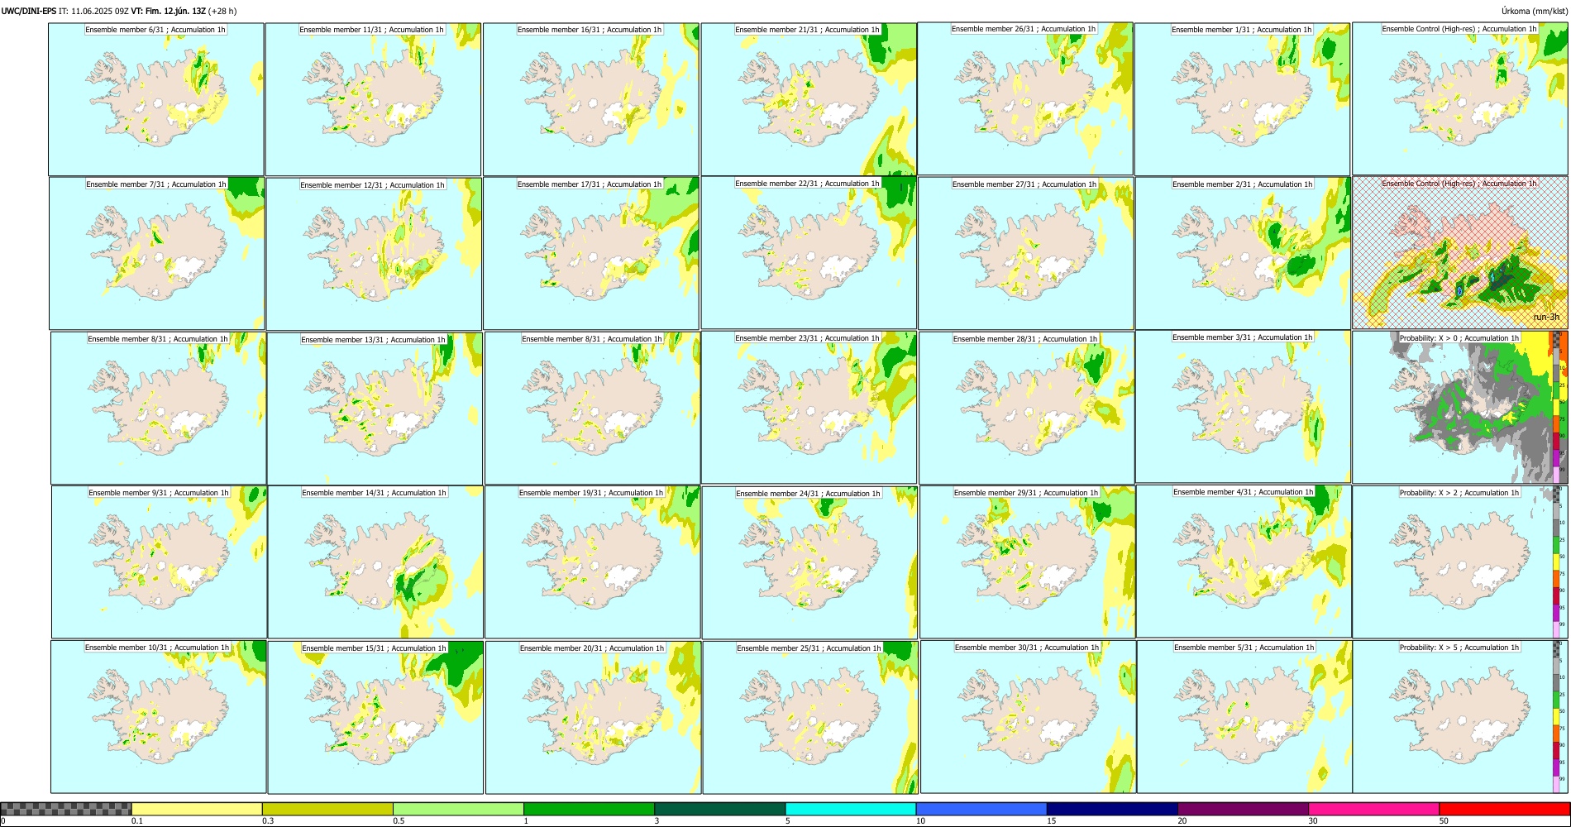Image resolution: width=1571 pixels, height=827 pixels.
Task: Click the 'VT: Fim. 12.jún. 13Z' valid time
Action: 169,12
